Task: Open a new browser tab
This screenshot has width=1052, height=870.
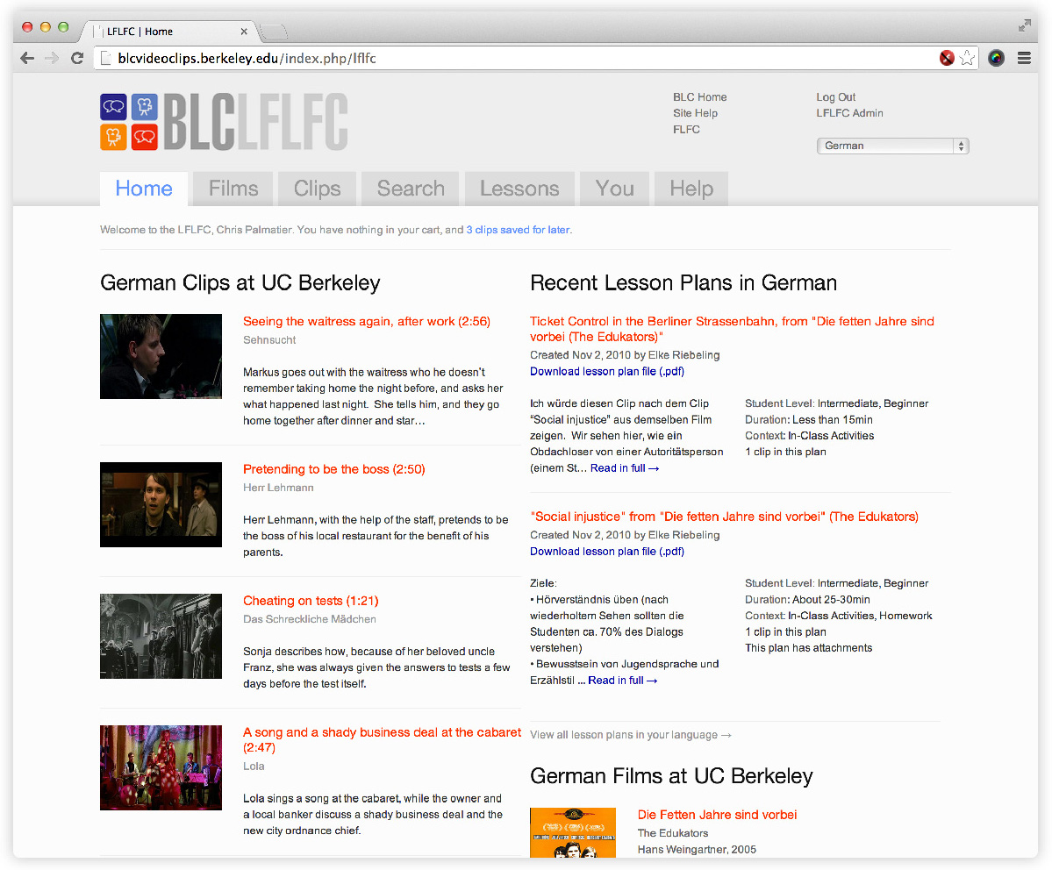Action: click(273, 31)
